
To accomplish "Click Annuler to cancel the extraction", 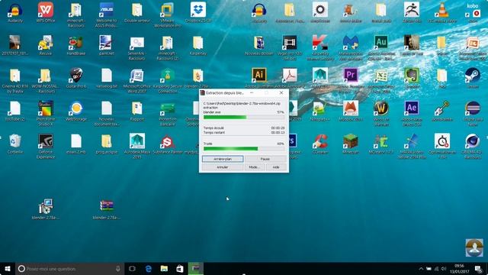I will coord(223,167).
